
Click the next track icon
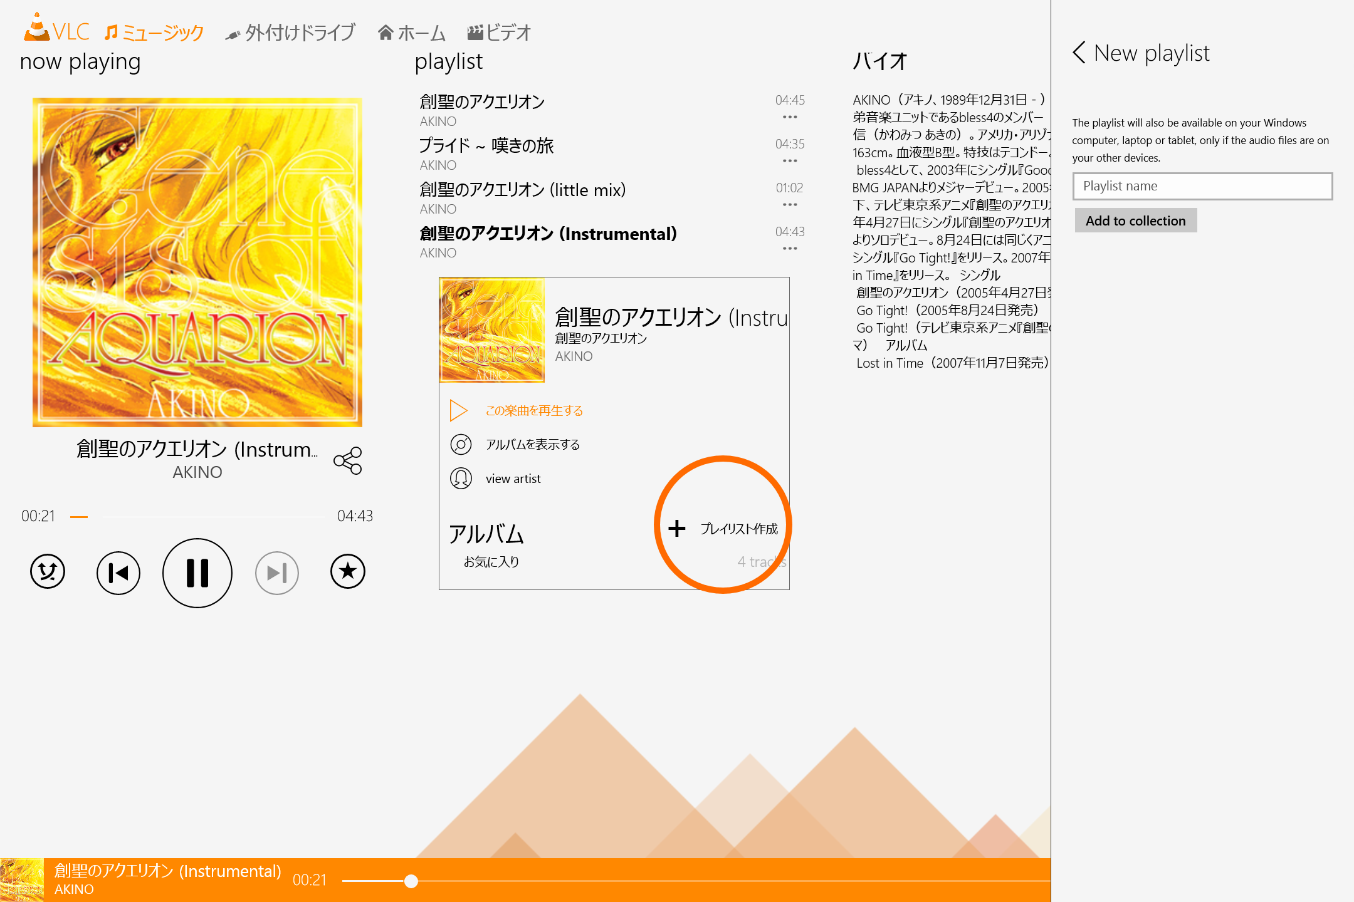click(276, 572)
